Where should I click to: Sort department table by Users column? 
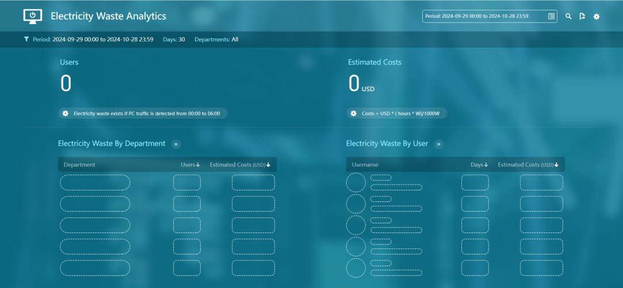(x=190, y=165)
